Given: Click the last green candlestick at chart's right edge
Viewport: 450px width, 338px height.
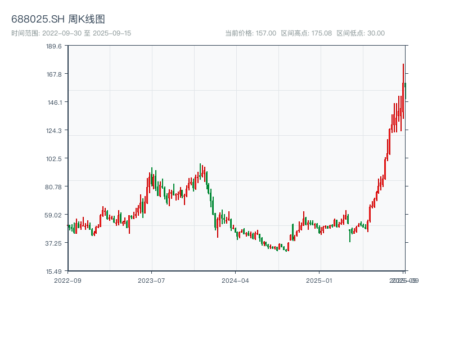Looking at the screenshot, I should click(x=405, y=91).
